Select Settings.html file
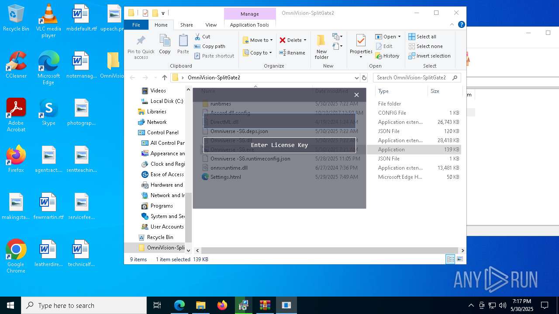The image size is (559, 314). [225, 177]
